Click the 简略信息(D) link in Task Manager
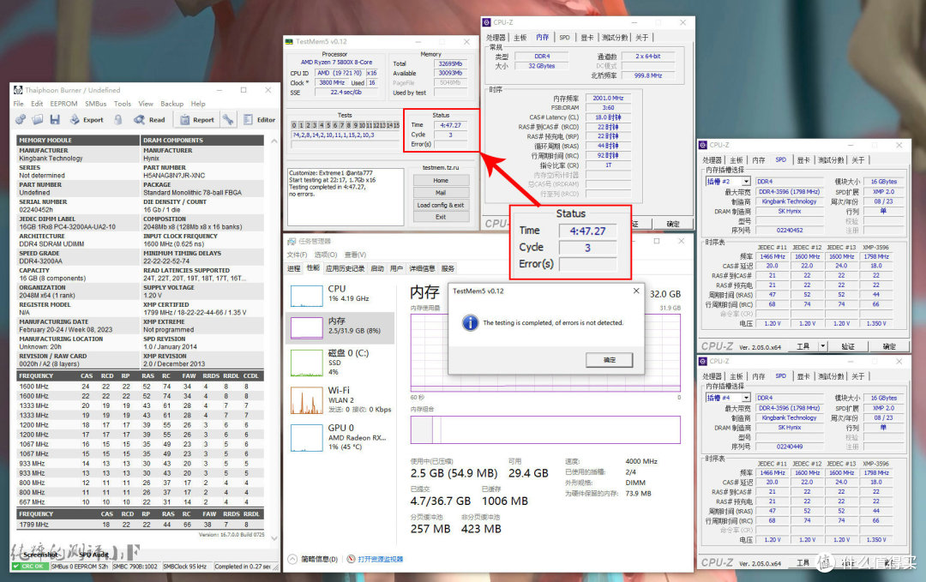The image size is (926, 582). [319, 559]
